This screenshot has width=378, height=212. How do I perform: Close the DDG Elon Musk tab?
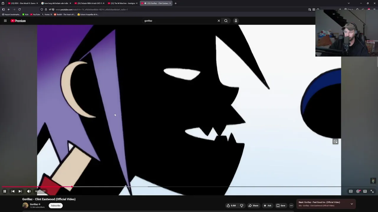[x=37, y=3]
